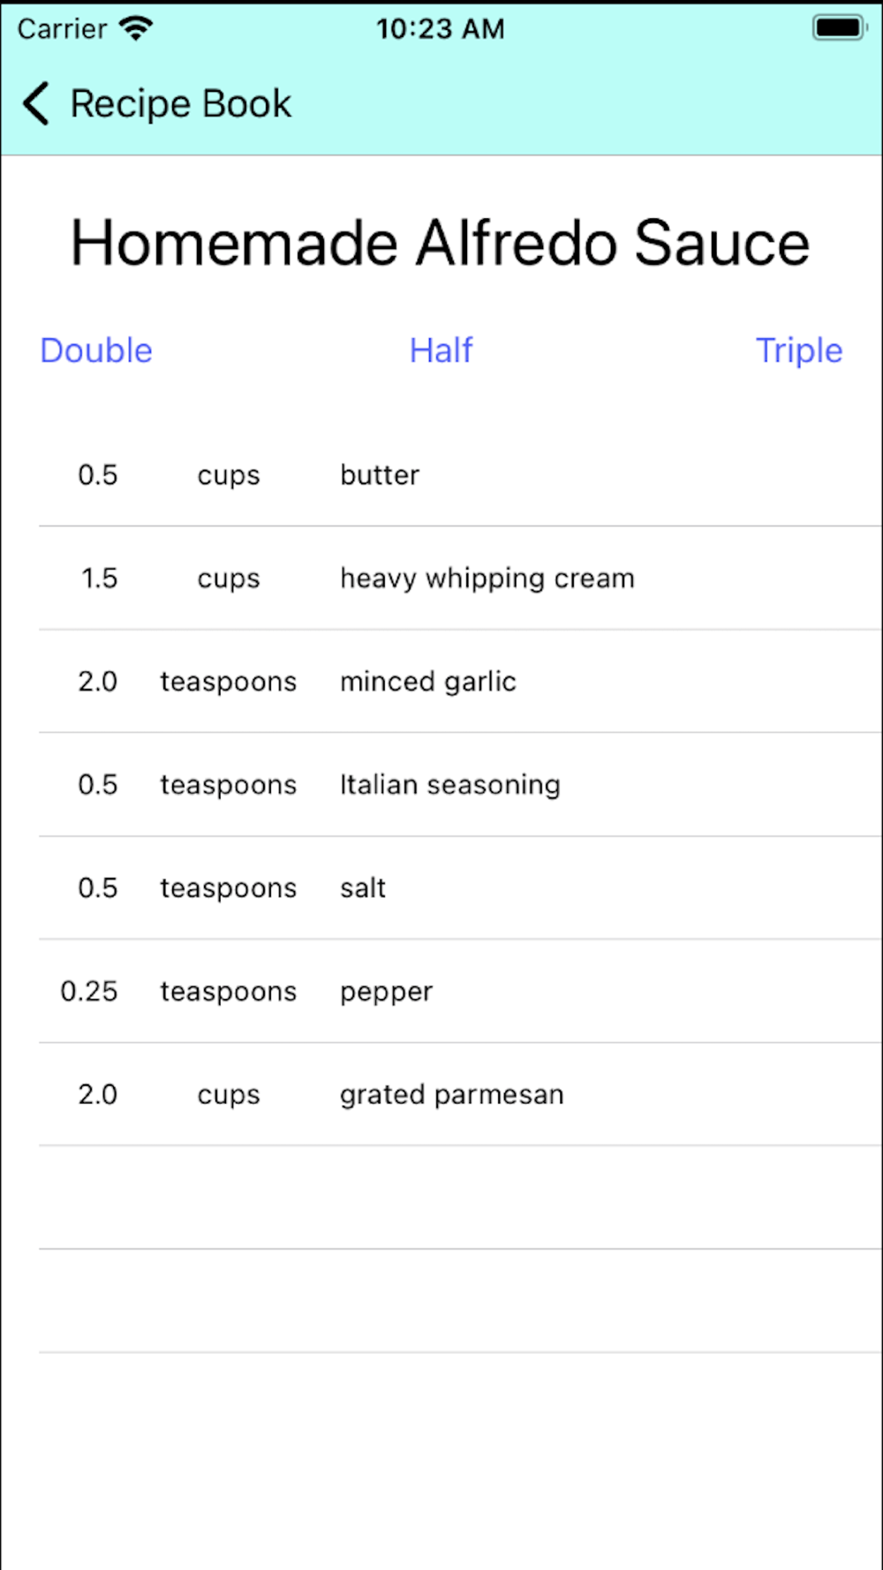Screen dimensions: 883x1570
Task: Tap the battery indicator icon
Action: 838,28
